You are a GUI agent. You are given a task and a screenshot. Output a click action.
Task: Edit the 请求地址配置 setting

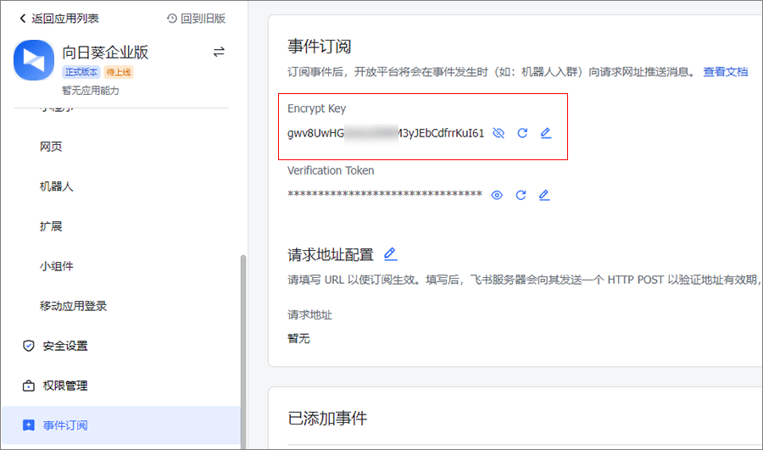(390, 253)
